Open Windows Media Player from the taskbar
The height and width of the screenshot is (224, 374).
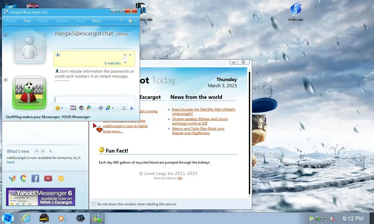pos(62,218)
